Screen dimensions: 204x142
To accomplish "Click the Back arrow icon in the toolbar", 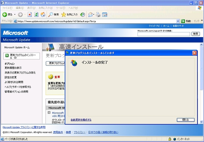I will point(4,15).
